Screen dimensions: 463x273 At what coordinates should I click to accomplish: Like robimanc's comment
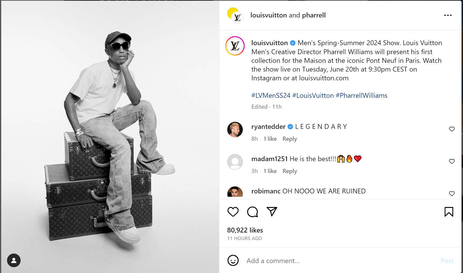click(452, 193)
